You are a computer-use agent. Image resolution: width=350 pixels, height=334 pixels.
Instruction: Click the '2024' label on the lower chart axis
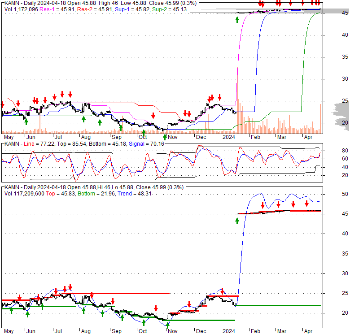pos(229,331)
